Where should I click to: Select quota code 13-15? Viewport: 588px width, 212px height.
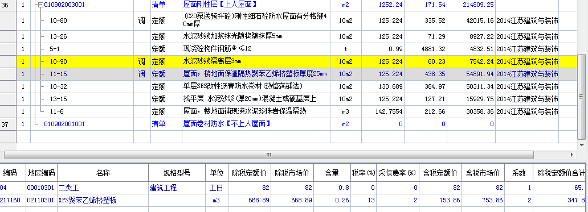59,99
